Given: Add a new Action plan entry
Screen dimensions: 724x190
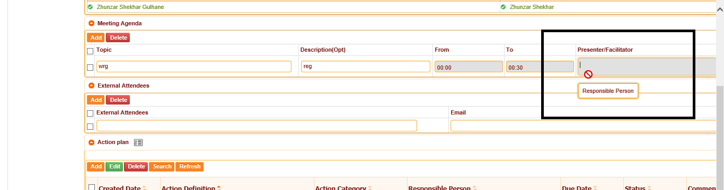Looking at the screenshot, I should 96,166.
